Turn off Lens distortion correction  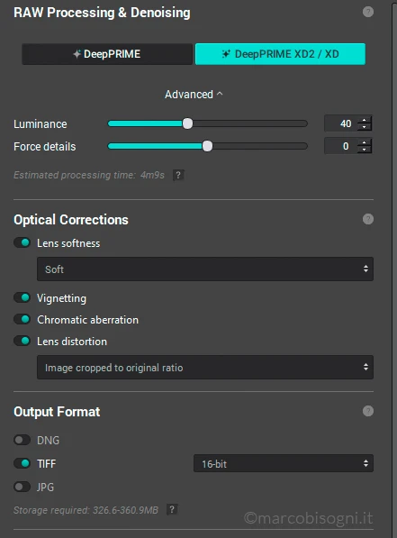click(22, 341)
